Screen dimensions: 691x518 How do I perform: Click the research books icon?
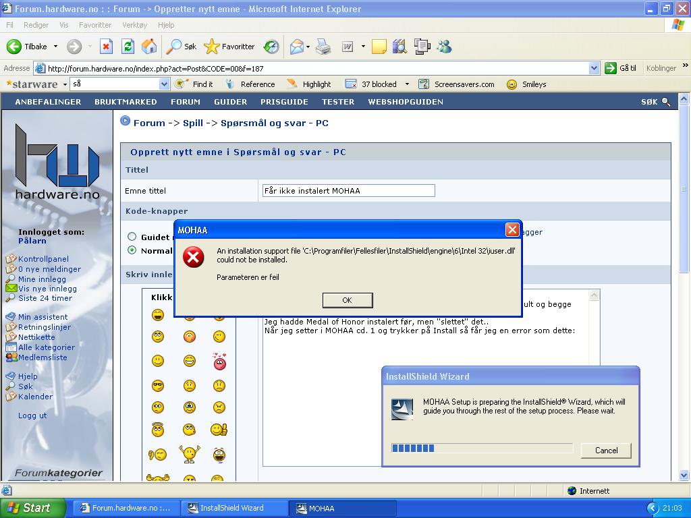(x=399, y=47)
